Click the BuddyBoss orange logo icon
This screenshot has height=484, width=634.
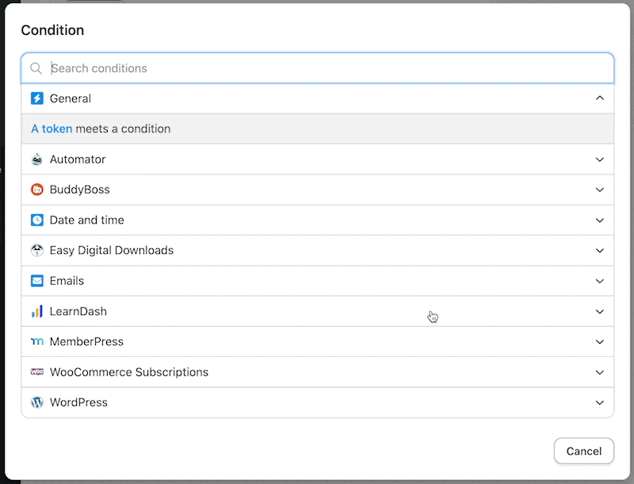(x=36, y=190)
